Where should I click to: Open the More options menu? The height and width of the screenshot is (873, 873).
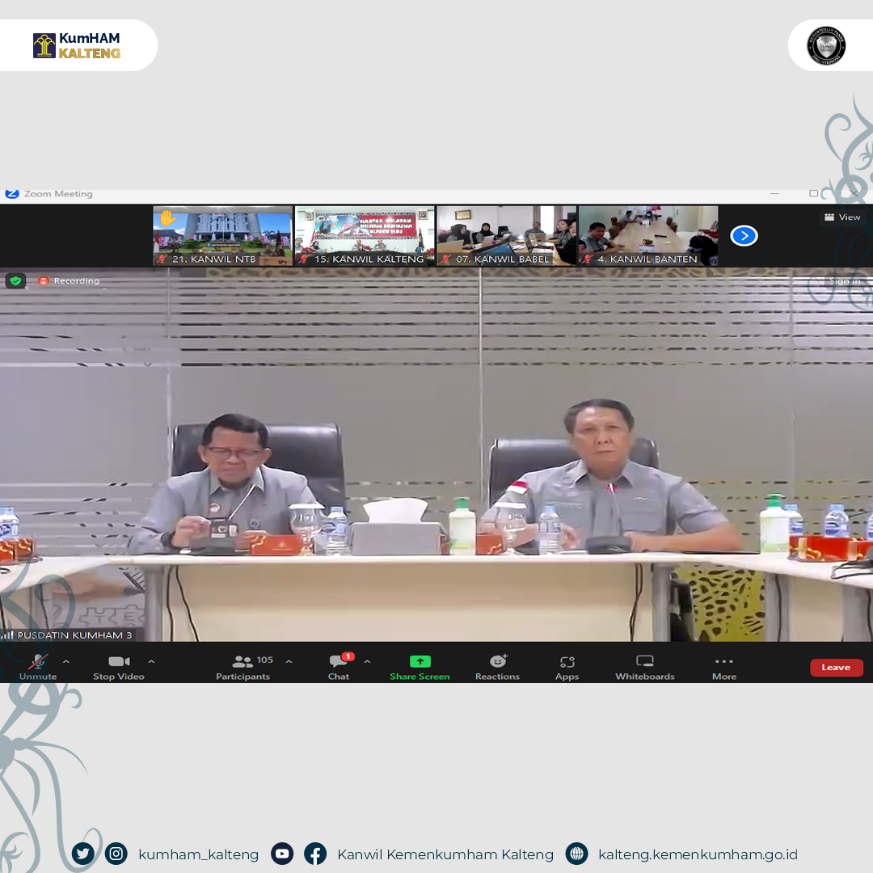point(723,666)
